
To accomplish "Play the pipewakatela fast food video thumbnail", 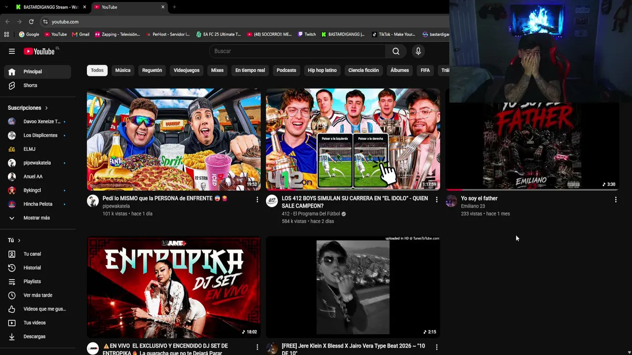I will coord(174,140).
